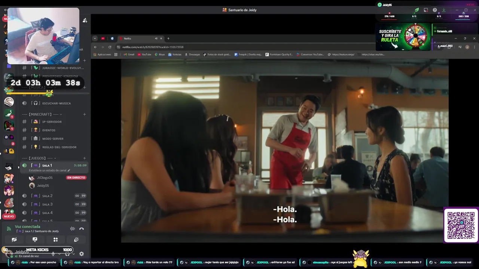The height and width of the screenshot is (269, 479).
Task: Click the QR code overlay
Action: (x=461, y=225)
